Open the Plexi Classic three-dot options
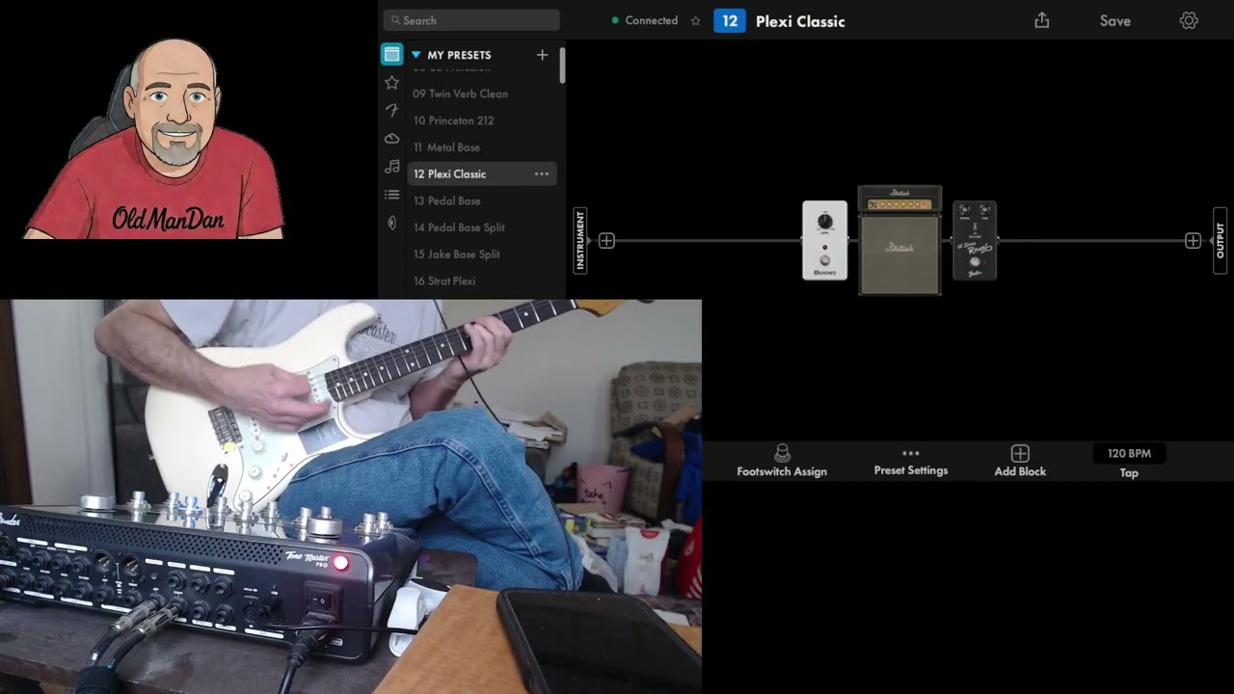Image resolution: width=1234 pixels, height=694 pixels. (x=542, y=173)
